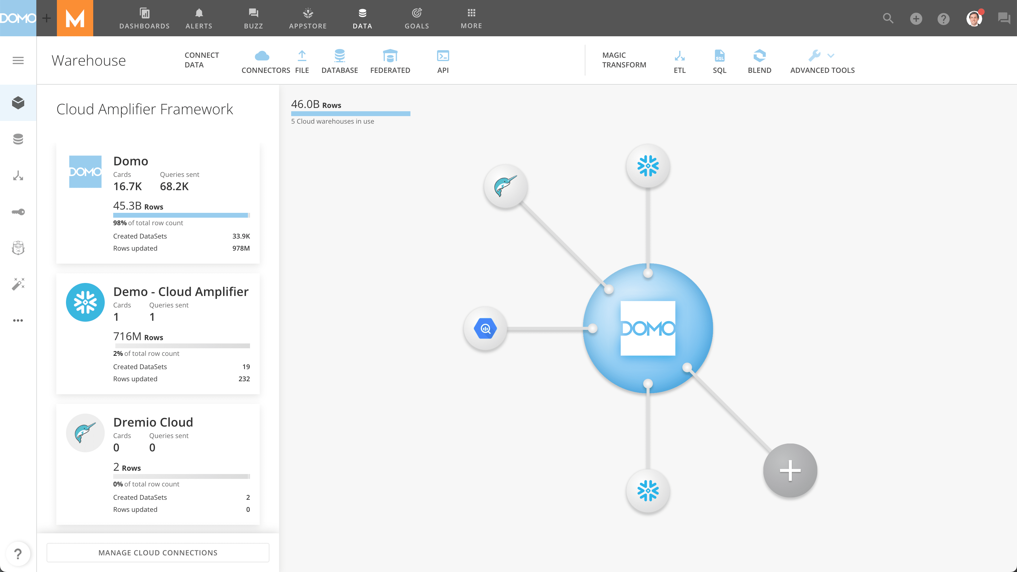The width and height of the screenshot is (1017, 572).
Task: Toggle the hamburger navigation menu
Action: pos(18,60)
